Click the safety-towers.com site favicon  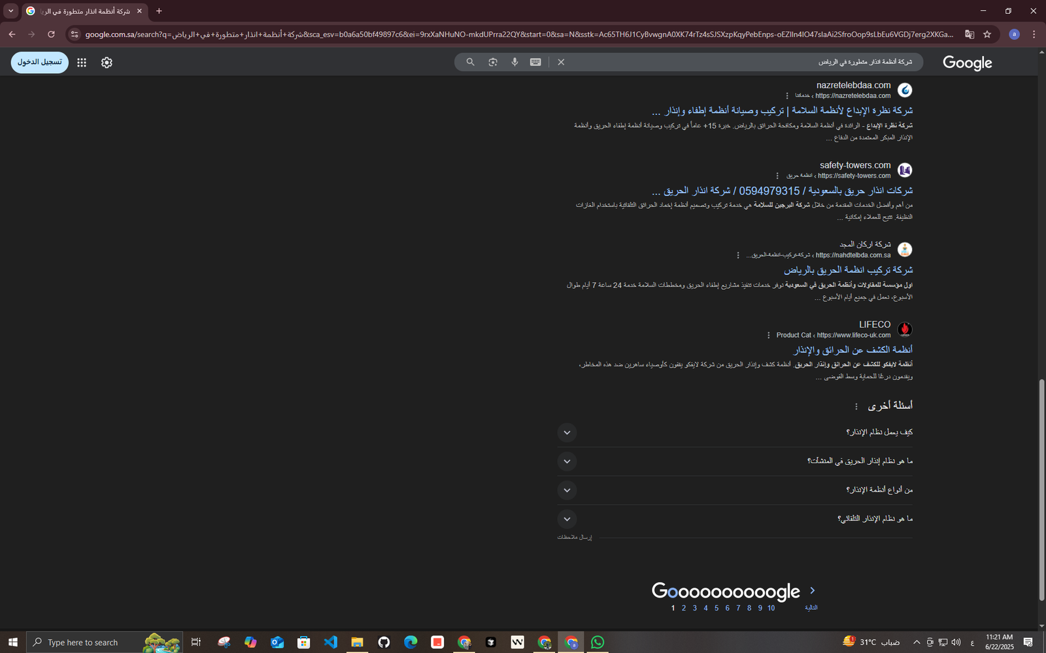pyautogui.click(x=905, y=170)
